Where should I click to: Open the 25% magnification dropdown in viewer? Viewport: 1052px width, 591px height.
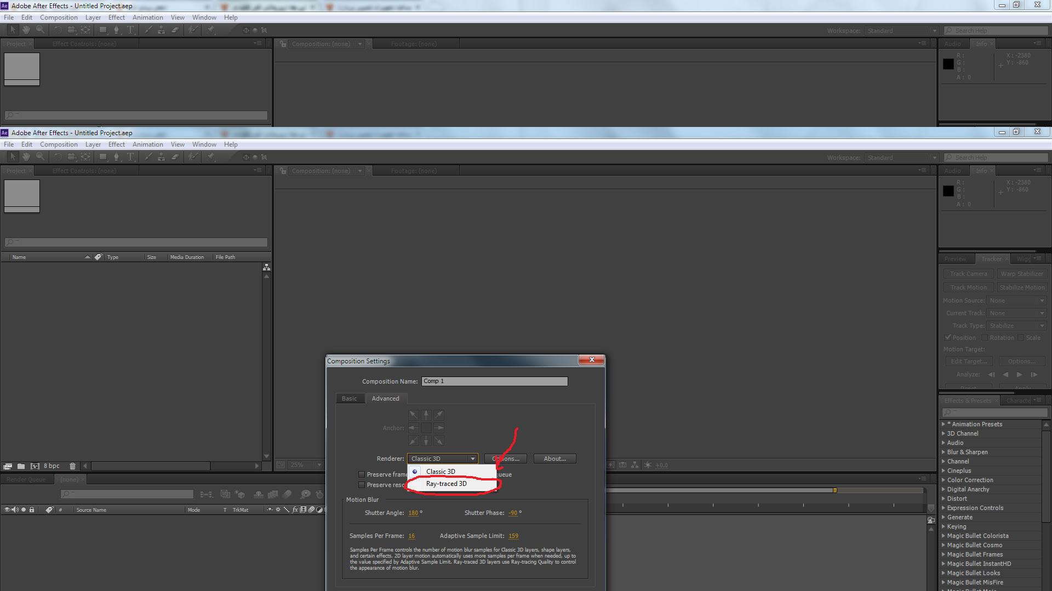pyautogui.click(x=306, y=465)
